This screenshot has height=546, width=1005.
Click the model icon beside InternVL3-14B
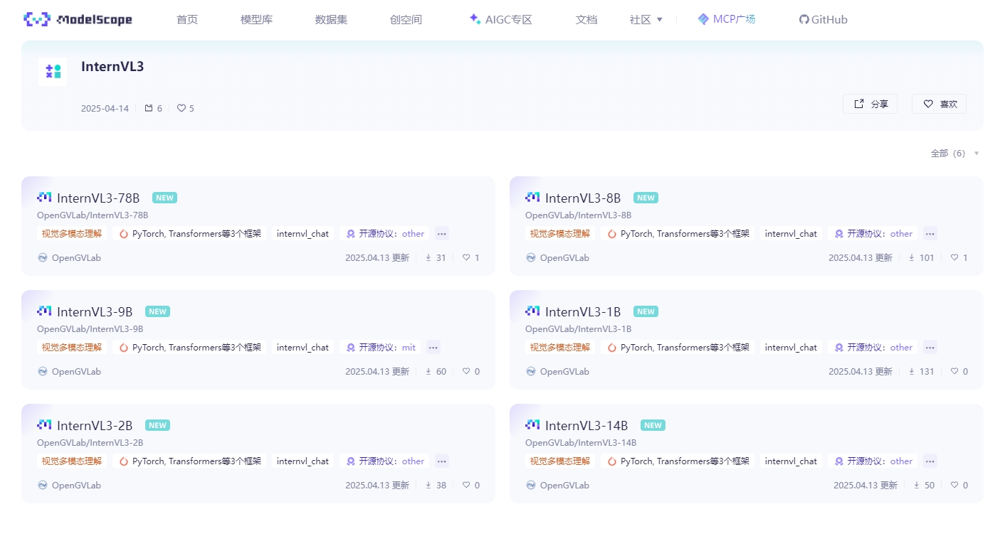click(532, 424)
